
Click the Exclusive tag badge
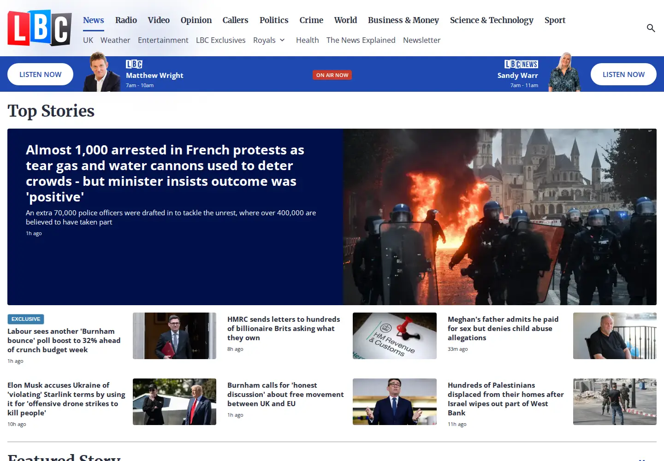(26, 319)
